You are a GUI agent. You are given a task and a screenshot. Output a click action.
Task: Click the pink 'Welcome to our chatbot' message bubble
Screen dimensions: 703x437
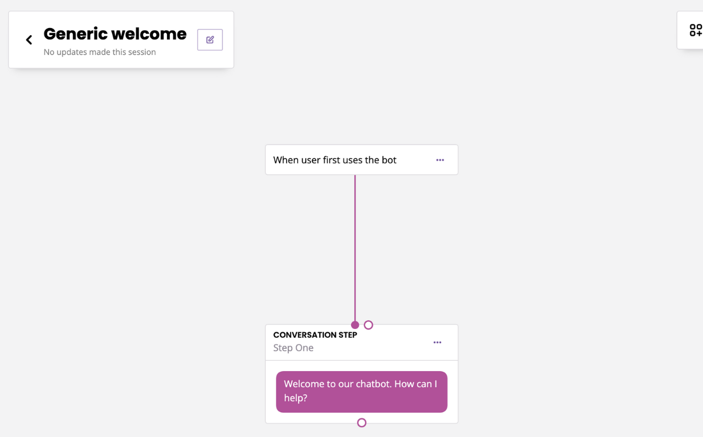(361, 391)
